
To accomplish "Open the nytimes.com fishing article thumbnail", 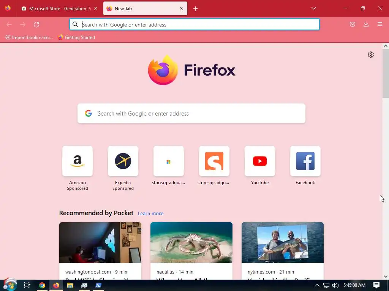I will point(283,242).
